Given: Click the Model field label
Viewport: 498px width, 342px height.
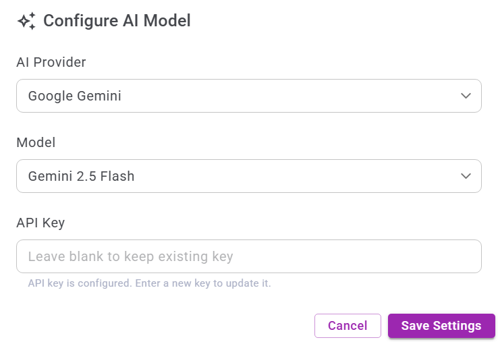Looking at the screenshot, I should [36, 142].
